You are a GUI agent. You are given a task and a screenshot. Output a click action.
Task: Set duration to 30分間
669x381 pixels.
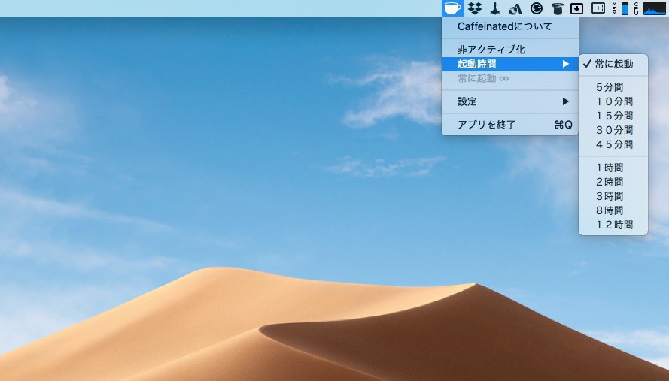613,130
